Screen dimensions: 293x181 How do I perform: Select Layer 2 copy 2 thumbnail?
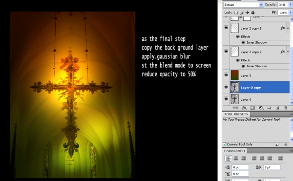235,52
